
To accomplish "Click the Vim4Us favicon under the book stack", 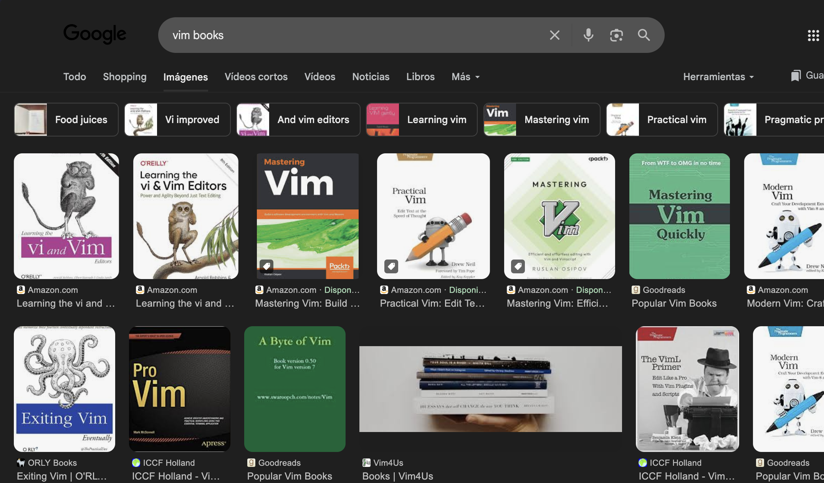I will point(366,462).
